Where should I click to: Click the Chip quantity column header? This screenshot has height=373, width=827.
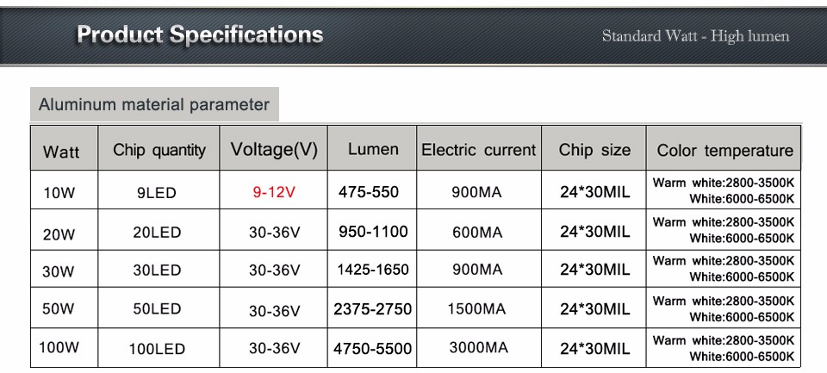[159, 150]
